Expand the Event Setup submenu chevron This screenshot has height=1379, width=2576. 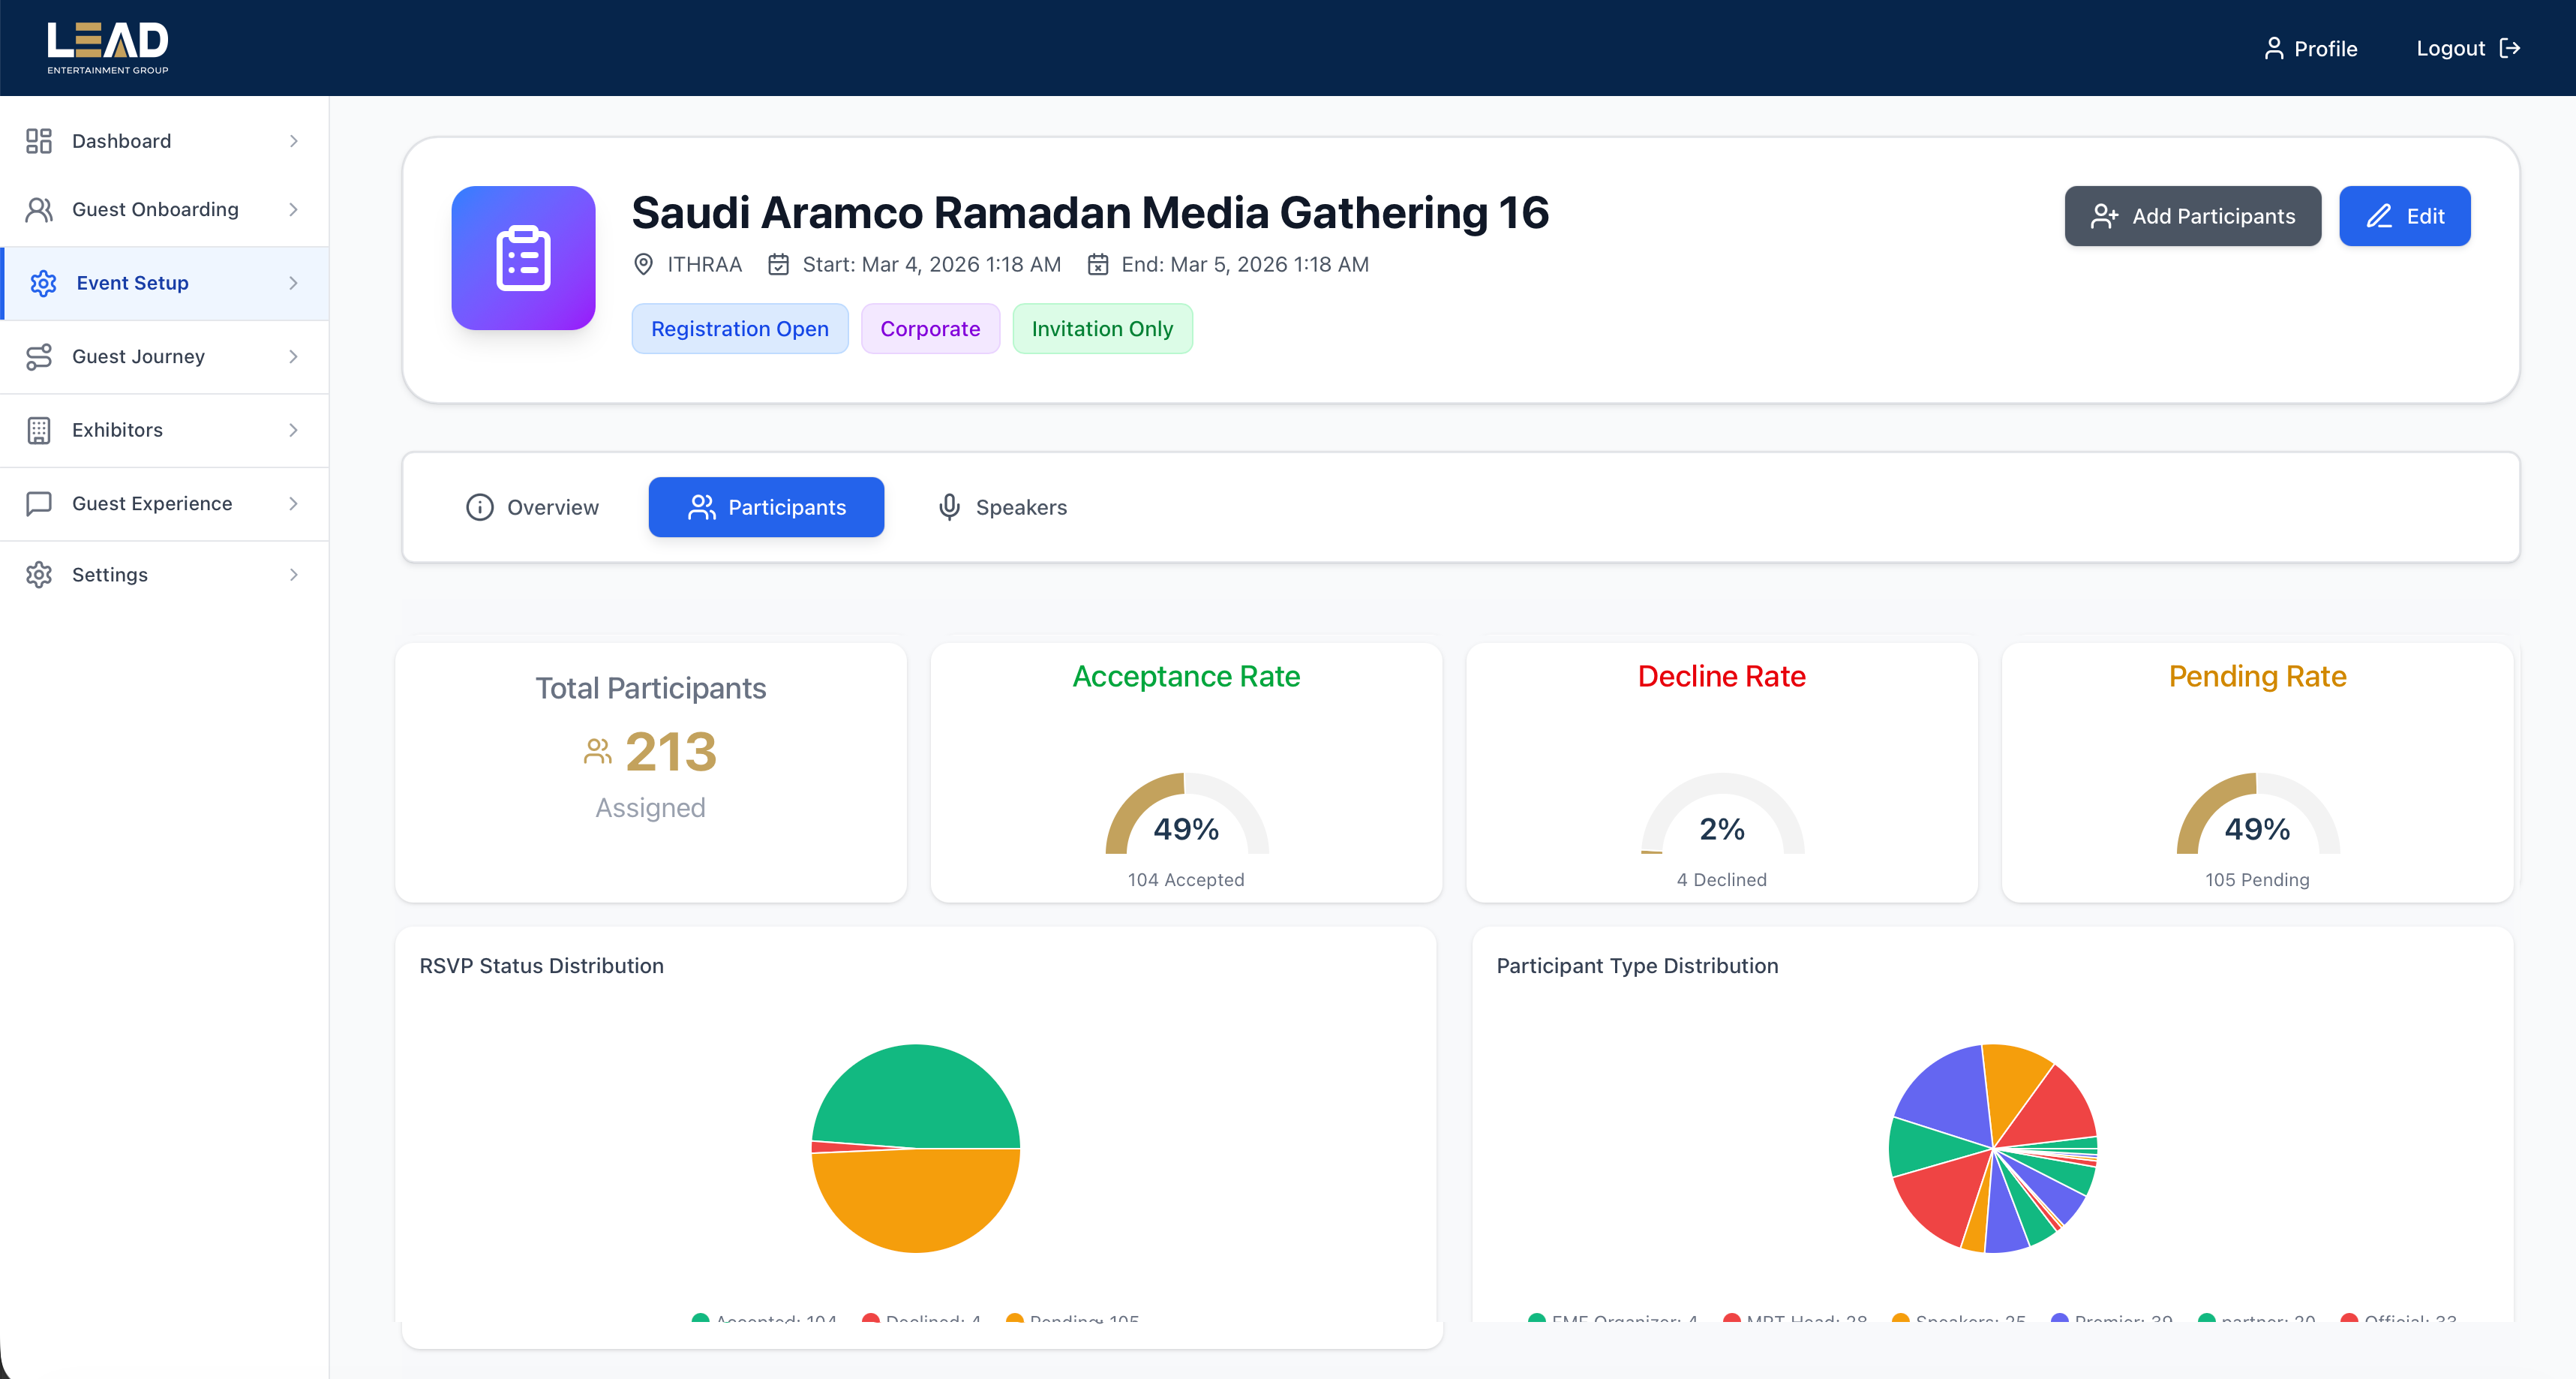click(293, 283)
